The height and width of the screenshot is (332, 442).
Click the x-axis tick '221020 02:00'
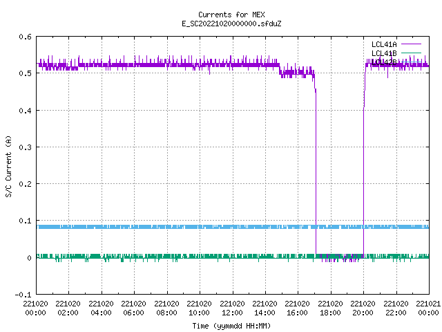68,308
